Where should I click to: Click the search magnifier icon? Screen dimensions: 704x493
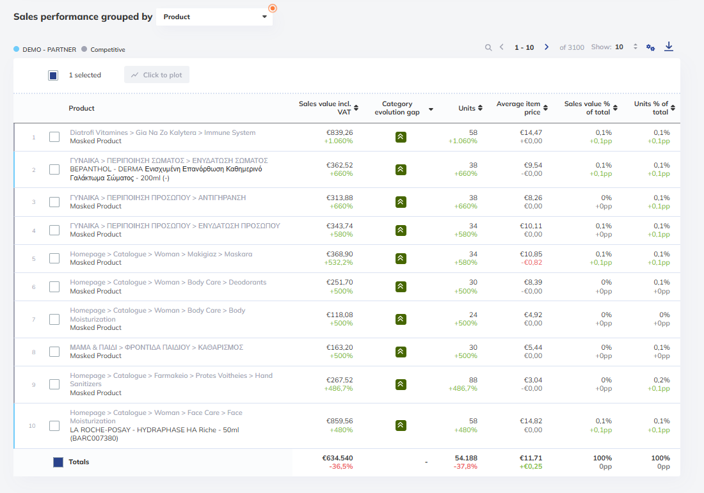488,47
